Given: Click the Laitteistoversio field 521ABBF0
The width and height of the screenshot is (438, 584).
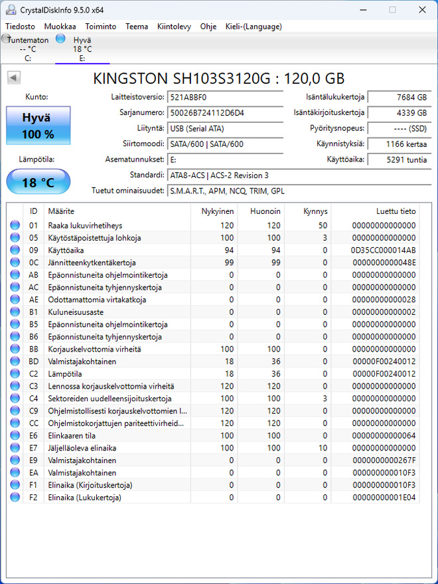Looking at the screenshot, I should coord(225,97).
